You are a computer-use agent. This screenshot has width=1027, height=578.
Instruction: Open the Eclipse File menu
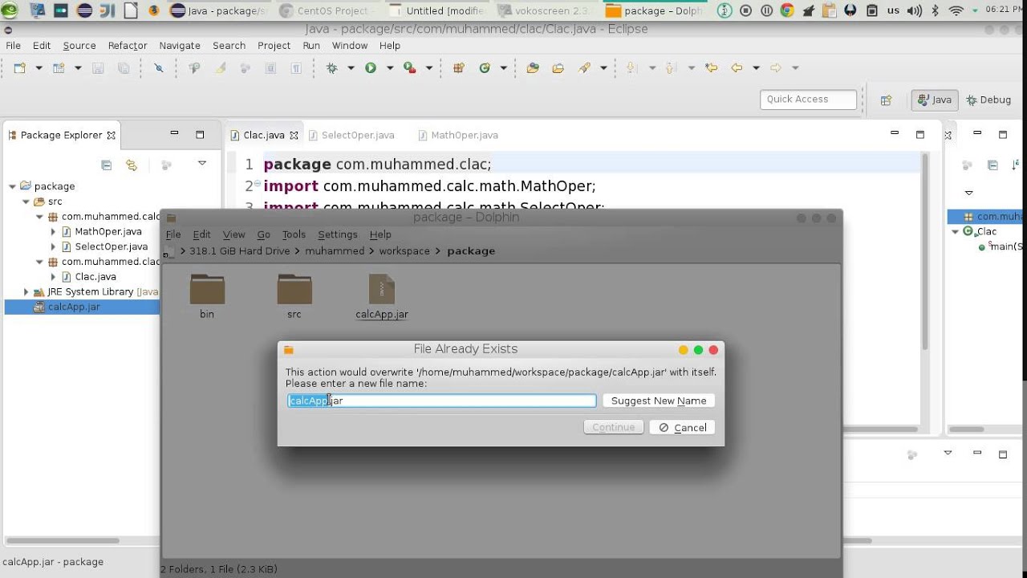14,46
